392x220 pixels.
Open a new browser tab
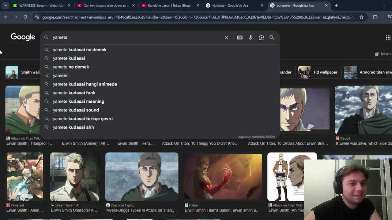(x=336, y=5)
